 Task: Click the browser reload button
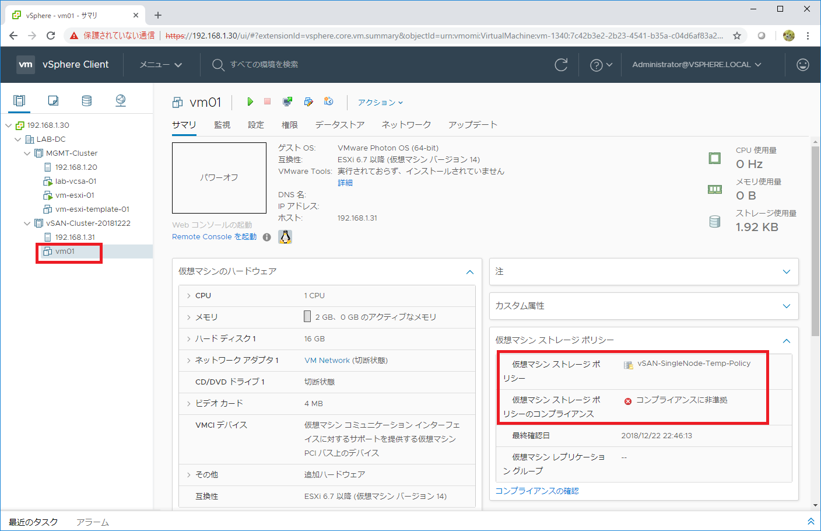[51, 36]
